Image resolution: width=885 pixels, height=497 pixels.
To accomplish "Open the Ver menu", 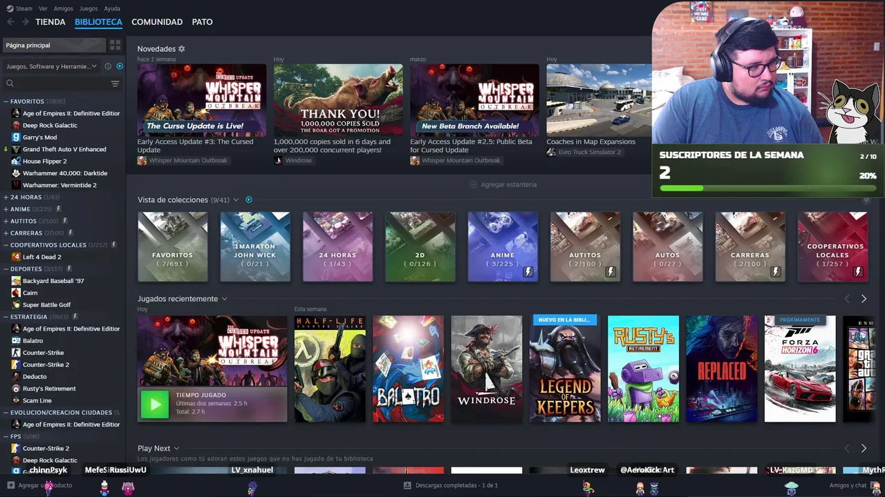I will click(x=43, y=8).
